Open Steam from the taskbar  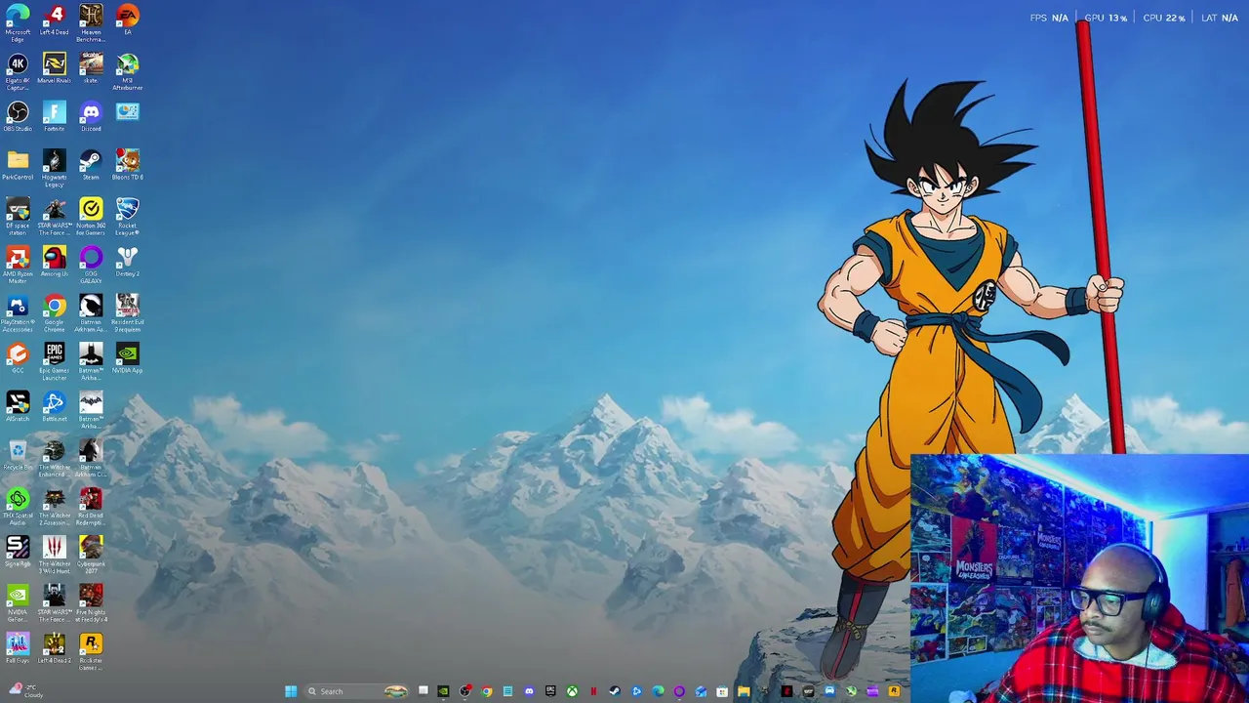click(615, 691)
